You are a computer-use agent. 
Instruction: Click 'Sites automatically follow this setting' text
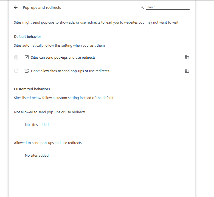59,46
